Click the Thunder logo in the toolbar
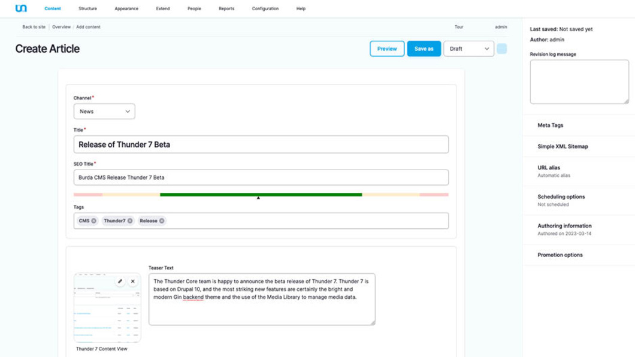This screenshot has height=357, width=635. pyautogui.click(x=21, y=8)
